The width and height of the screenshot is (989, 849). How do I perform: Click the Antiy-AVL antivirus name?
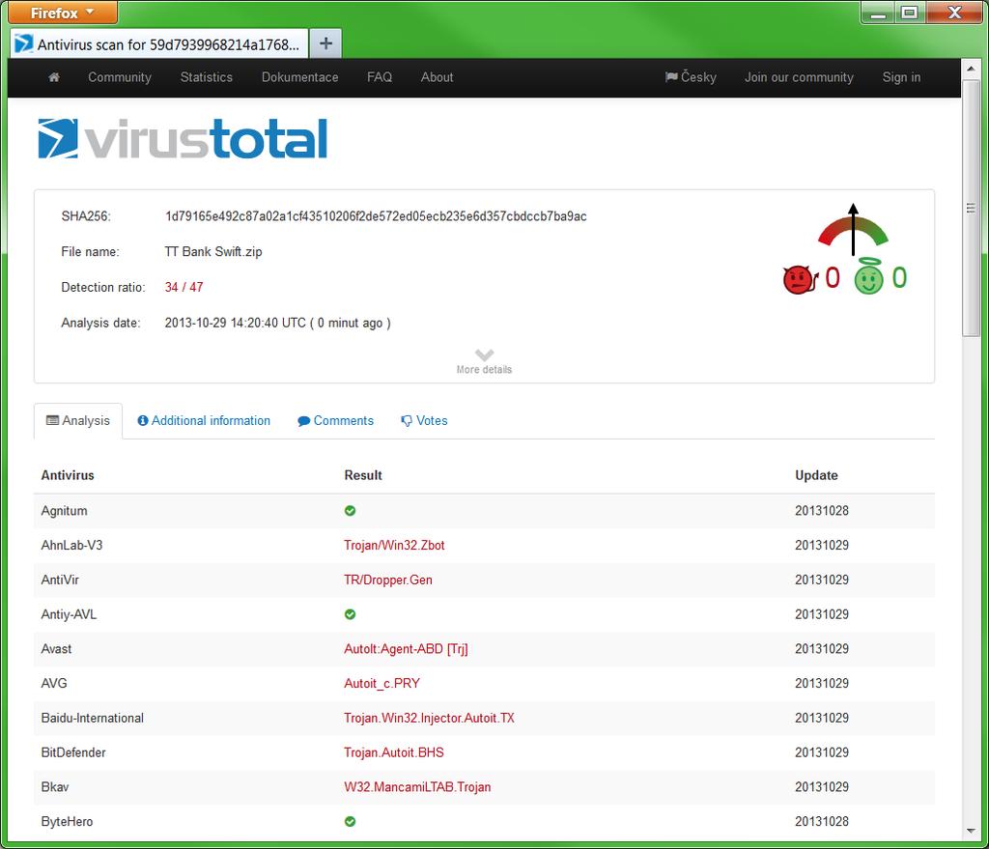point(69,614)
